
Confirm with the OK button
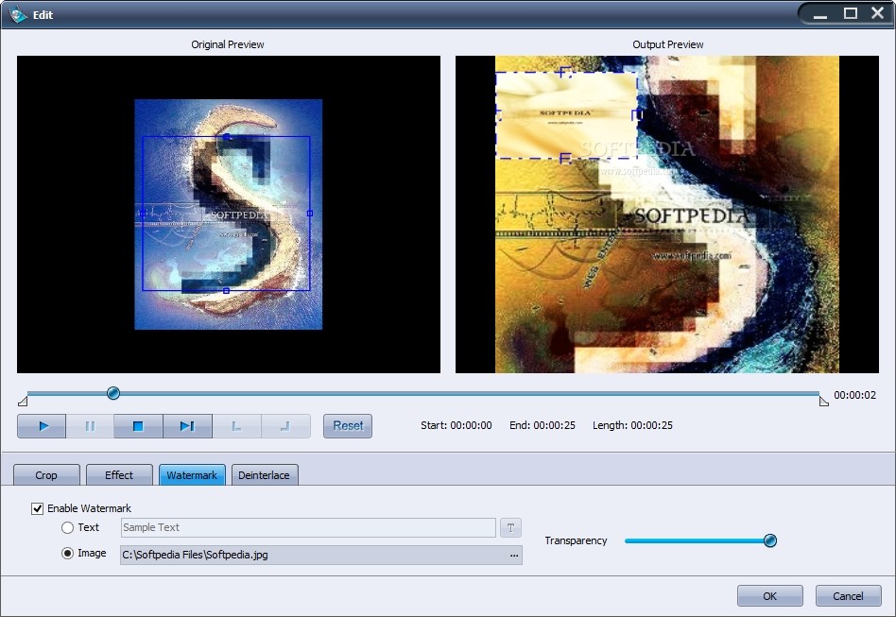769,596
